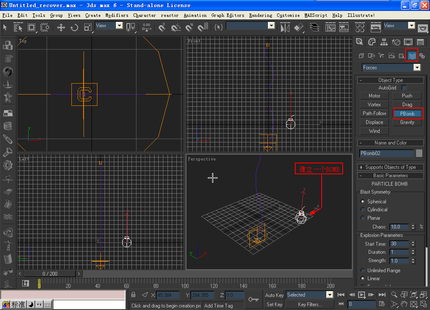The width and height of the screenshot is (430, 310).
Task: Collapse the Object Type rollout
Action: tap(391, 80)
